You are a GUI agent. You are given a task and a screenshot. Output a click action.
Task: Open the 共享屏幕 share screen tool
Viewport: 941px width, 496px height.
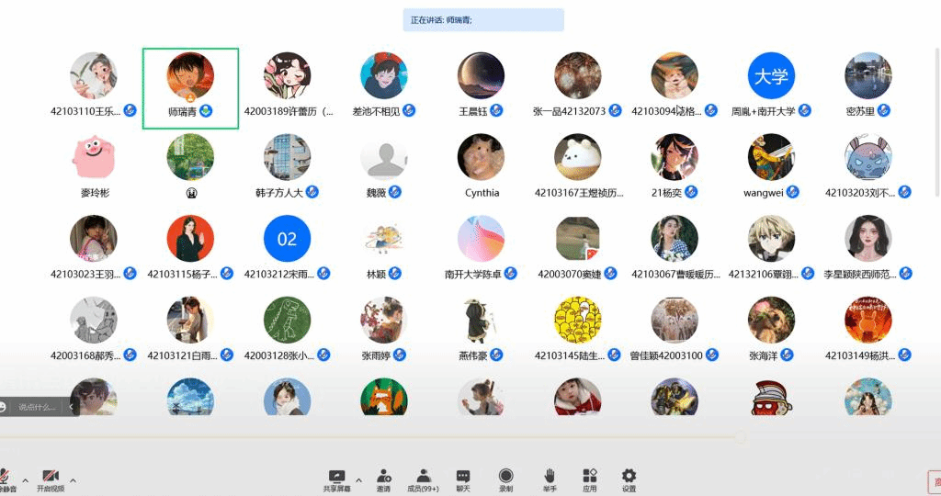335,477
